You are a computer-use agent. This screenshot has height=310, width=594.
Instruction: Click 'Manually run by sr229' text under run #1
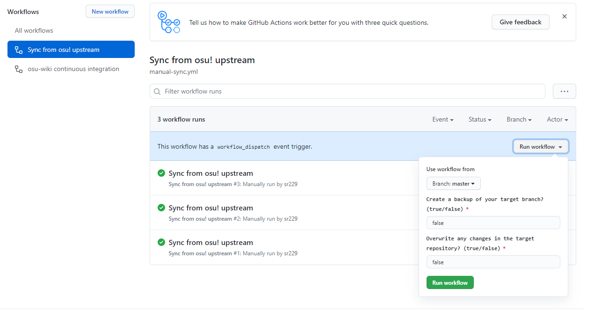270,253
